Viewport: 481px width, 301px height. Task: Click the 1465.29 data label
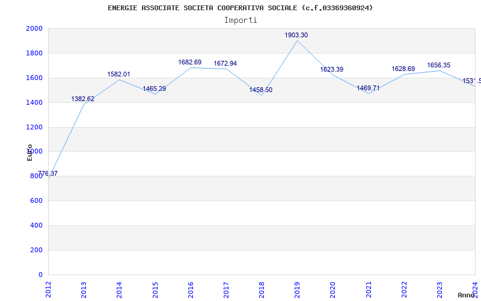pos(154,89)
